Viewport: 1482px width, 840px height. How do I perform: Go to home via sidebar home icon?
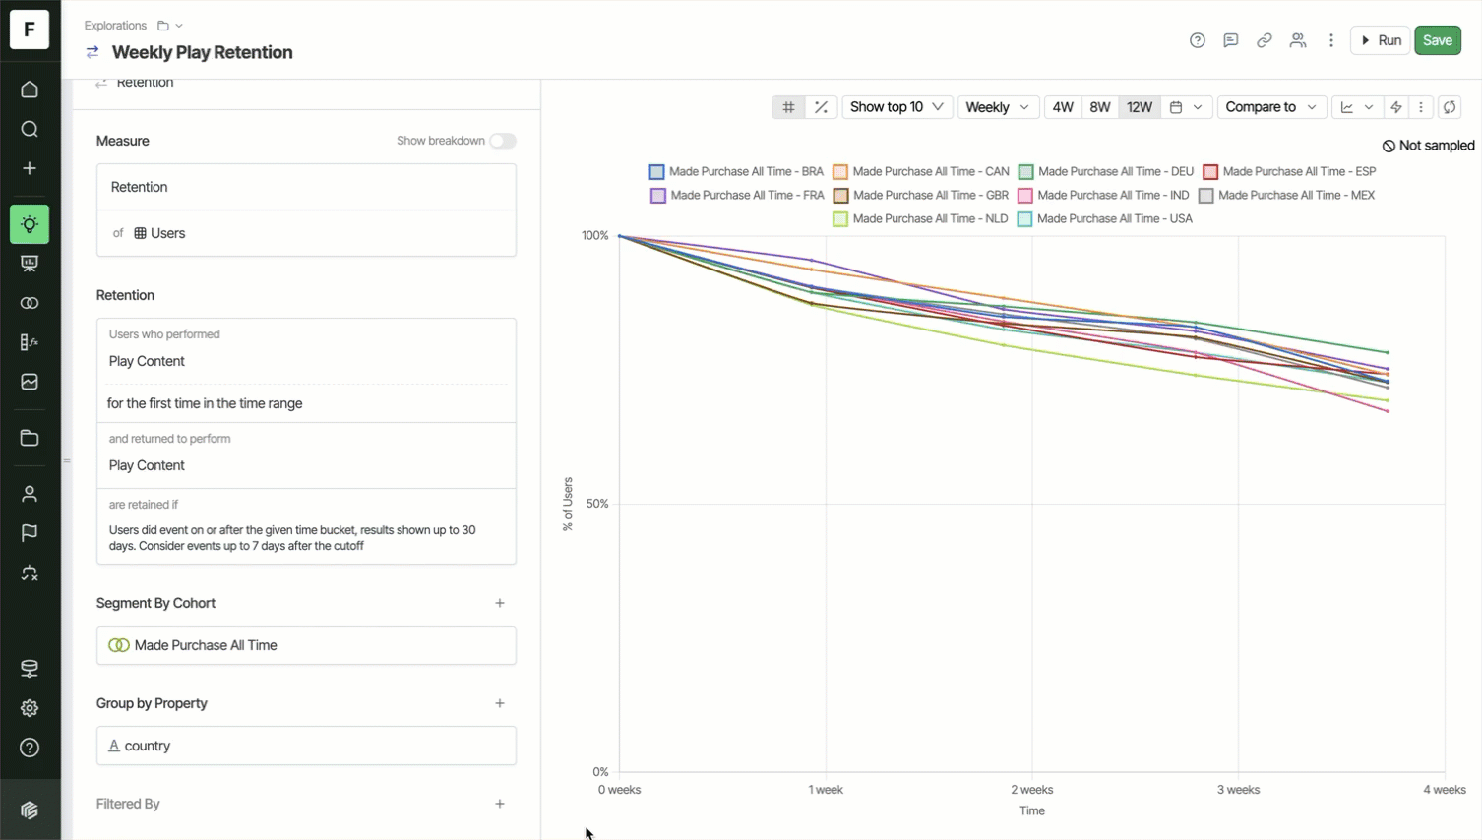point(30,90)
